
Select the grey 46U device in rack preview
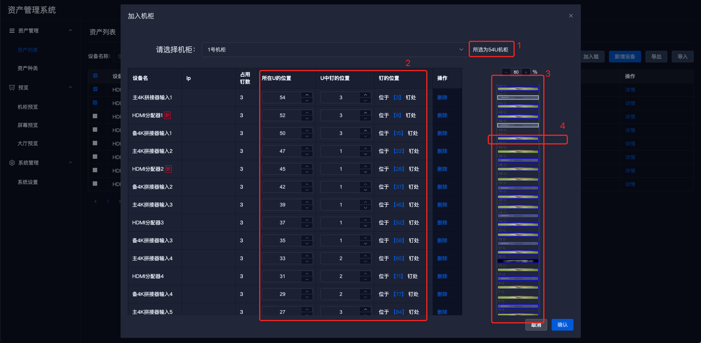[x=518, y=125]
